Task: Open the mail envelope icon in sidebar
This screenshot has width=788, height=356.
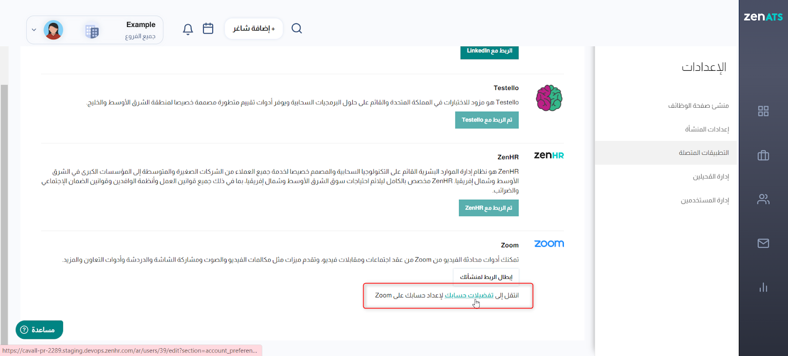Action: 763,243
